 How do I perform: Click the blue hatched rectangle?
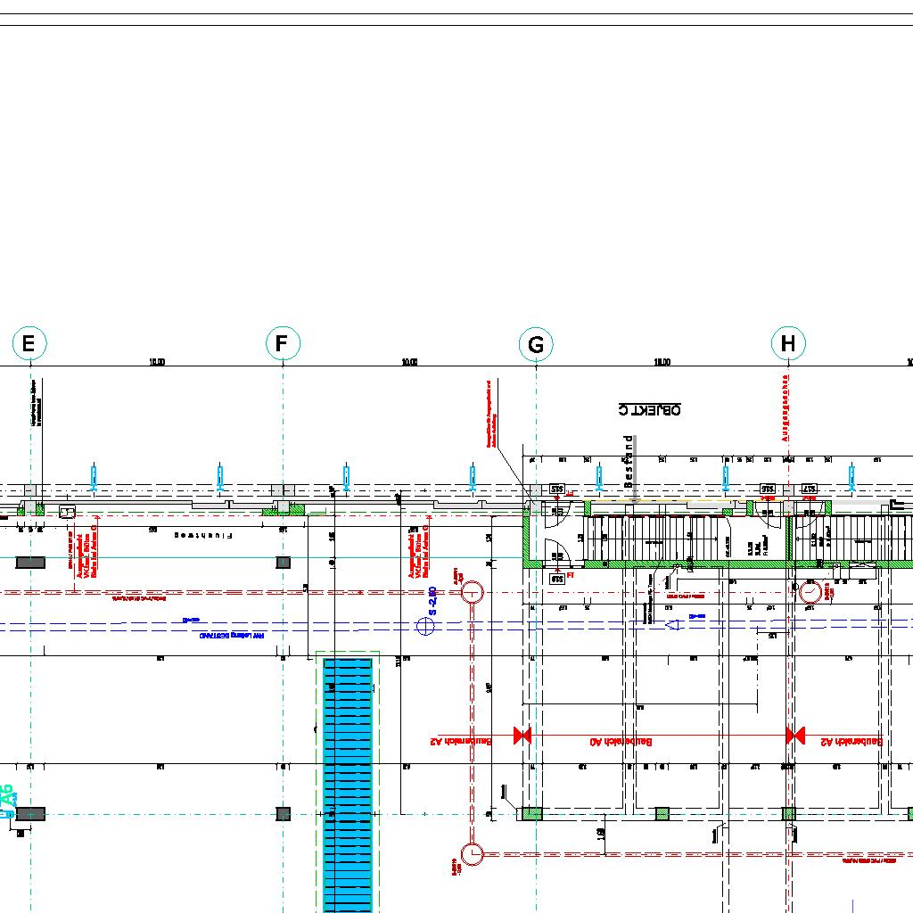coord(347,785)
